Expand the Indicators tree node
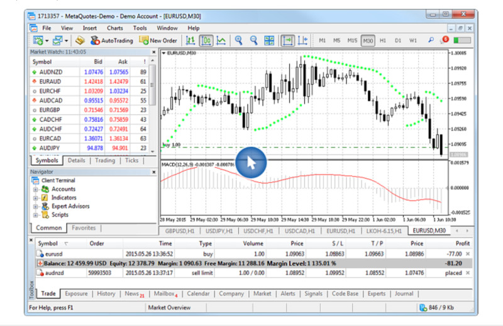Screen dimensions: 503x326 pos(36,198)
